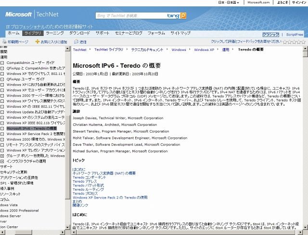Viewport: 308px width, 235px height.
Task: Expand the Windows XP Service Pack 2 node box
Action: pos(2,134)
